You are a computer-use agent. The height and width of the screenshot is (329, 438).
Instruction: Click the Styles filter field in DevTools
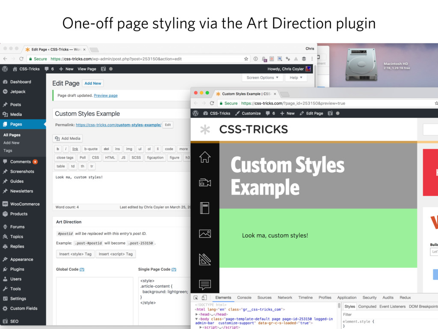(x=390, y=314)
